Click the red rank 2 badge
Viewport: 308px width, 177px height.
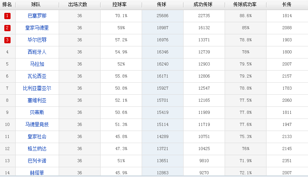(7, 28)
